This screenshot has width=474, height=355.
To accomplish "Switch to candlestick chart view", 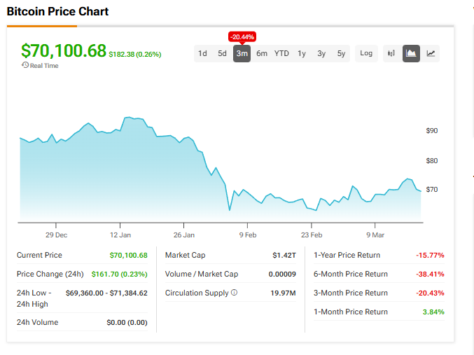I will [x=391, y=53].
